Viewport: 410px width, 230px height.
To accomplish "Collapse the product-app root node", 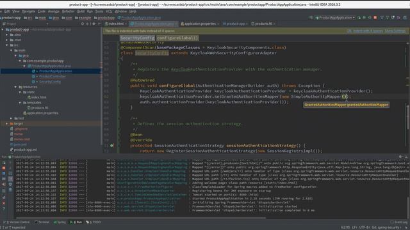I will [3, 29].
